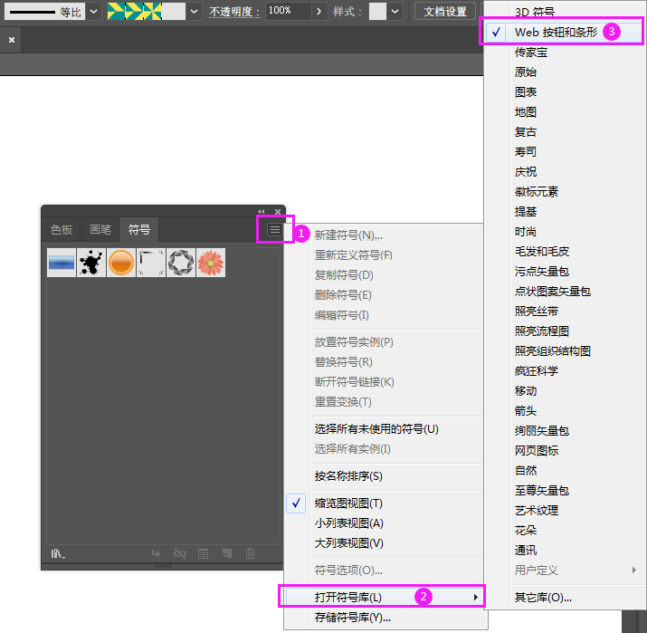
Task: Open the Symbol Libraries menu icon
Action: [58, 553]
